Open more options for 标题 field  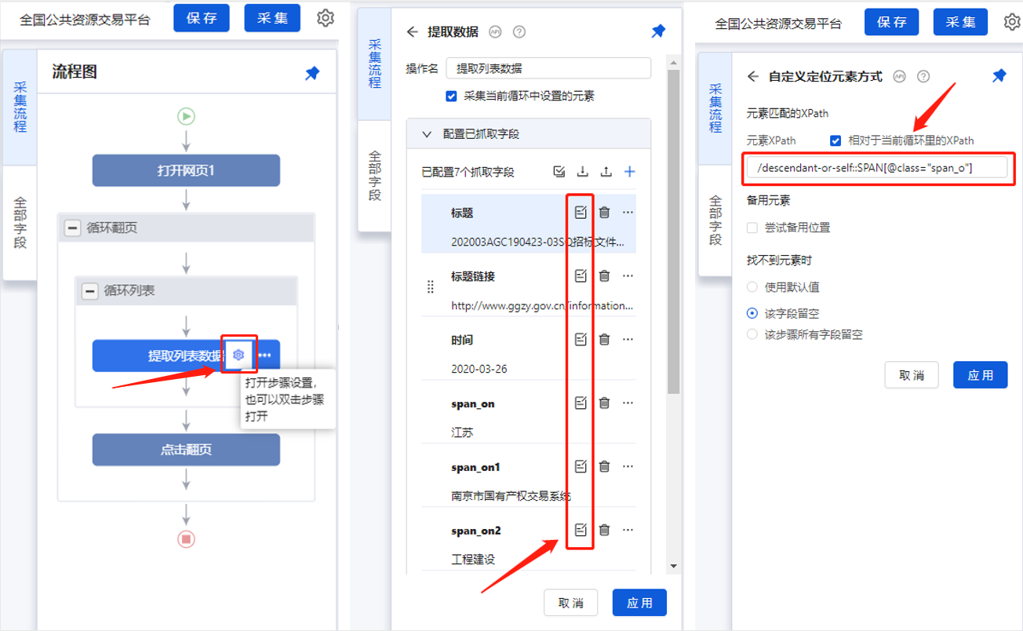(x=628, y=212)
